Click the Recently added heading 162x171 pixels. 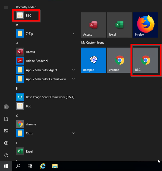[x=26, y=7]
